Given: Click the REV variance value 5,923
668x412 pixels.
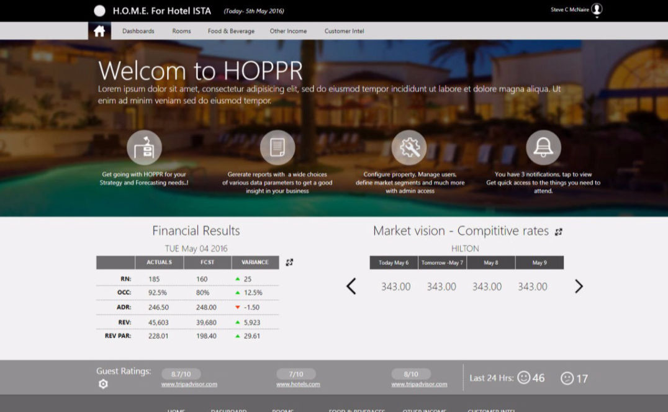Looking at the screenshot, I should click(252, 323).
